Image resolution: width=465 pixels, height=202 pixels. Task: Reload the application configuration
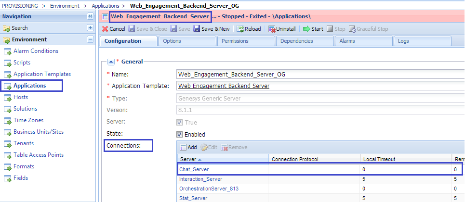[x=240, y=29]
